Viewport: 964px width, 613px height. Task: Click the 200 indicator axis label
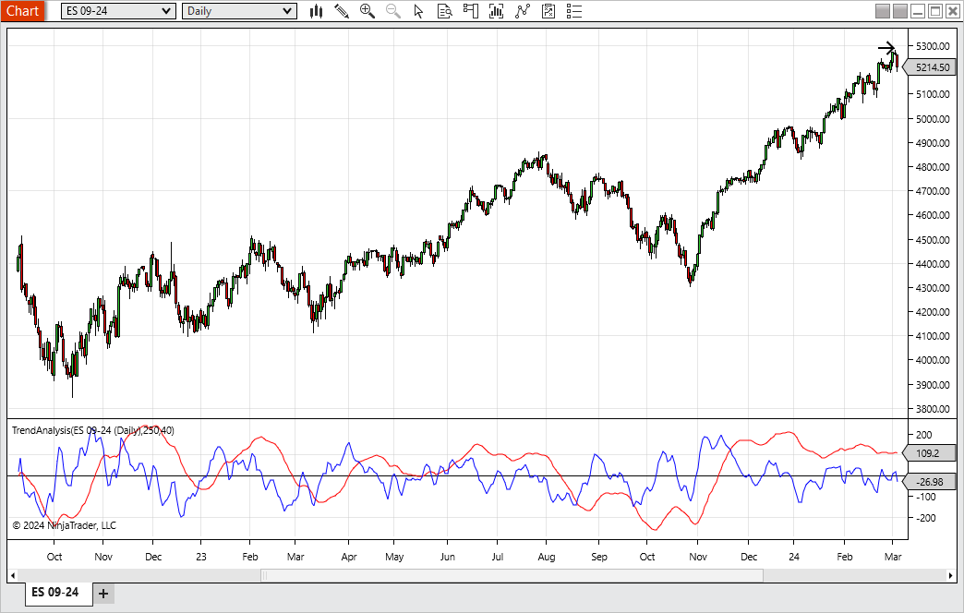[x=924, y=435]
